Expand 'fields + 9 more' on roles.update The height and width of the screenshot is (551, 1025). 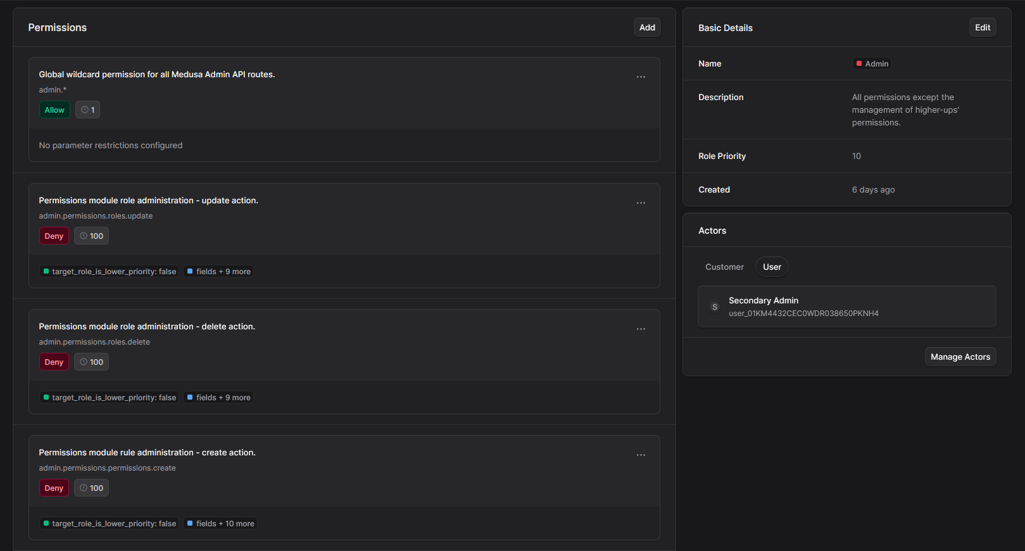[219, 271]
